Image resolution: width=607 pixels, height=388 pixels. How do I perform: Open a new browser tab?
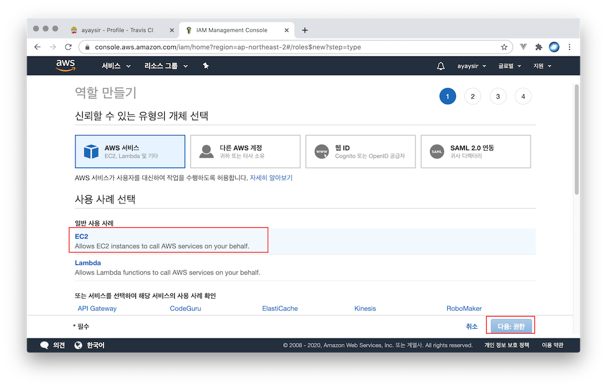pyautogui.click(x=305, y=30)
